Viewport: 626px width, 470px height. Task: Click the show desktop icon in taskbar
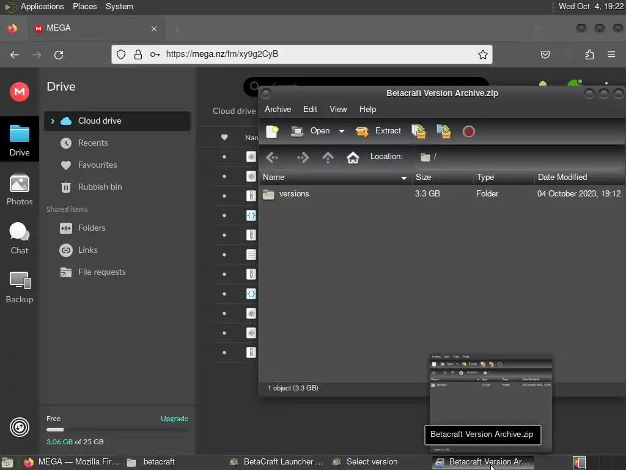(x=7, y=463)
